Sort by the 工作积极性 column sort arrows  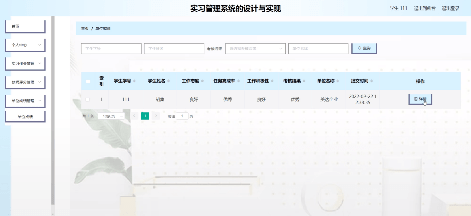273,81
